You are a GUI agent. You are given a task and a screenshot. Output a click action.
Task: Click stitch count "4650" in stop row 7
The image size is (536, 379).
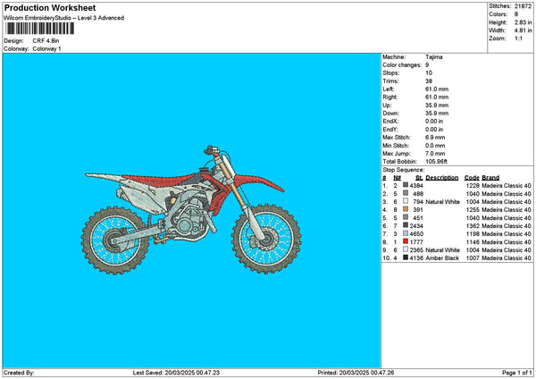pos(416,234)
